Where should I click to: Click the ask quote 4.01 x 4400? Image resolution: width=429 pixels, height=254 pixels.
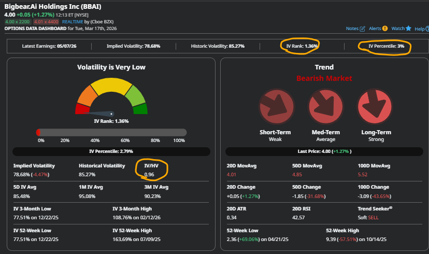[x=46, y=22]
